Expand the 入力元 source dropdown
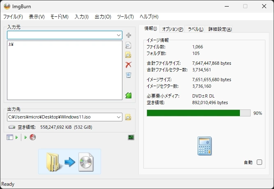Viewport: 274px width, 189px height. click(x=119, y=35)
